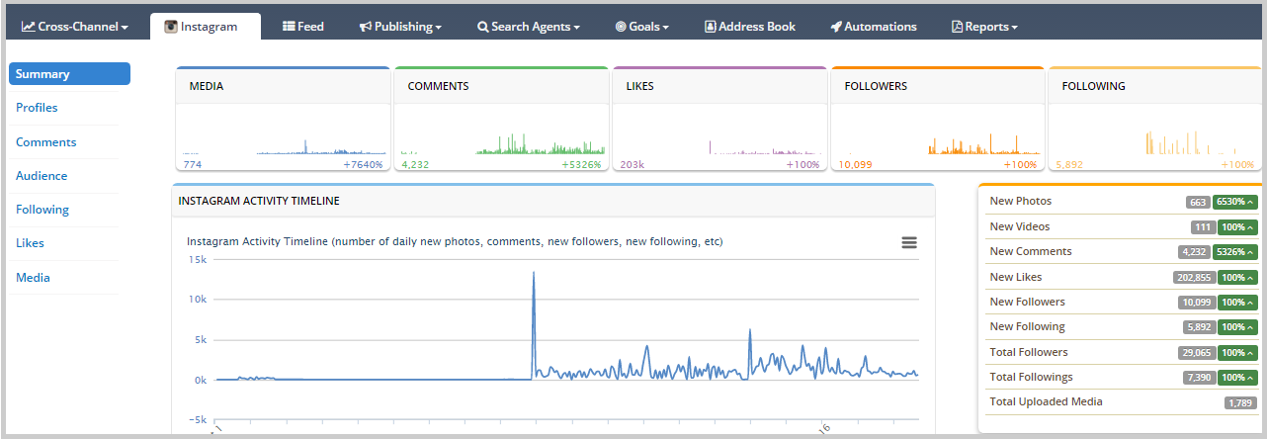The width and height of the screenshot is (1267, 439).
Task: Click the Media stats card
Action: coord(283,120)
